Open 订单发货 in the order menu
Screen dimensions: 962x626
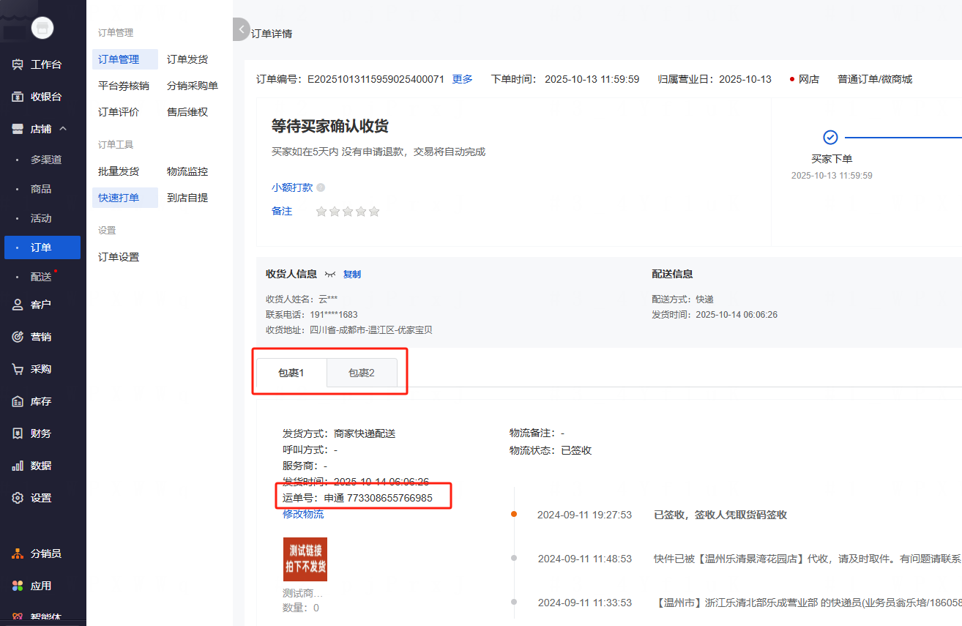pyautogui.click(x=187, y=59)
